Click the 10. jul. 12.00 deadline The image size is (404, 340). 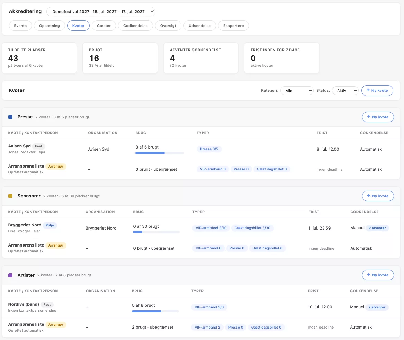click(320, 307)
